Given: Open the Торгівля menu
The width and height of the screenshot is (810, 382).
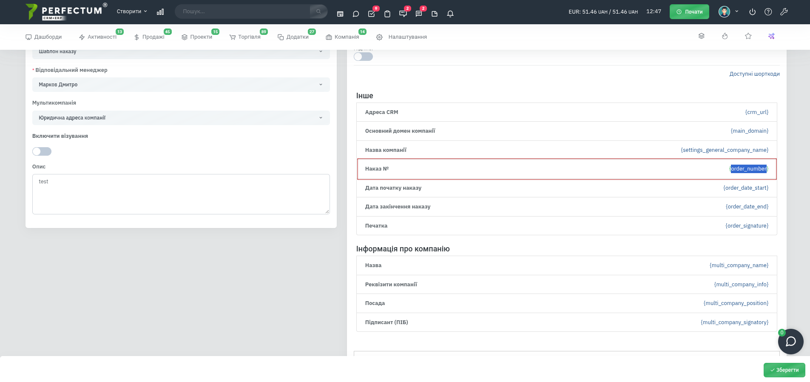Looking at the screenshot, I should point(245,37).
